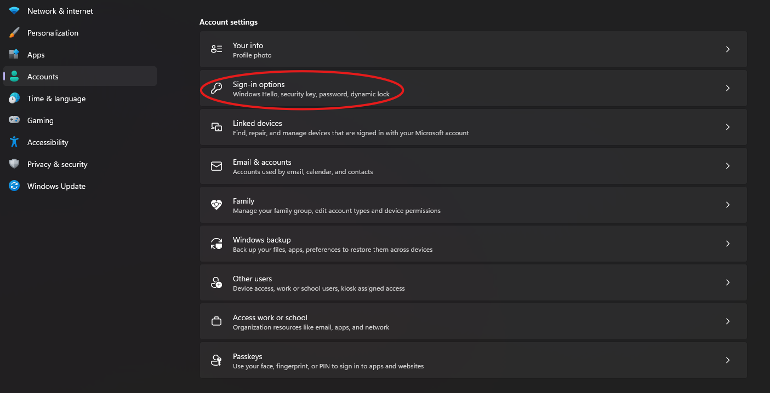Open the Apps icon in sidebar

14,55
